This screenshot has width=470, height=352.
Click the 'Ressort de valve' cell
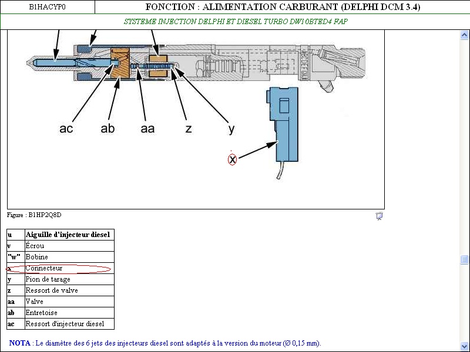click(x=69, y=290)
